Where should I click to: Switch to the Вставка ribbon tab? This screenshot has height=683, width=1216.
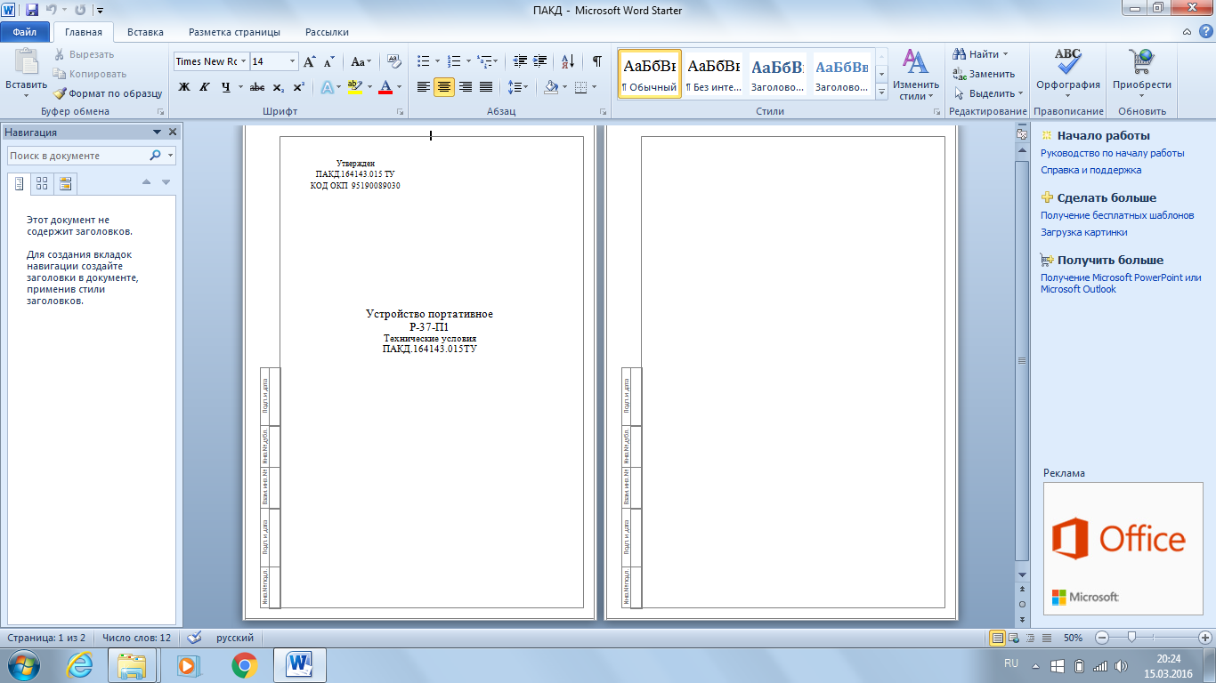(x=145, y=32)
